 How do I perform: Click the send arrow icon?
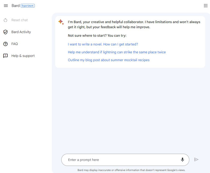coord(196,159)
